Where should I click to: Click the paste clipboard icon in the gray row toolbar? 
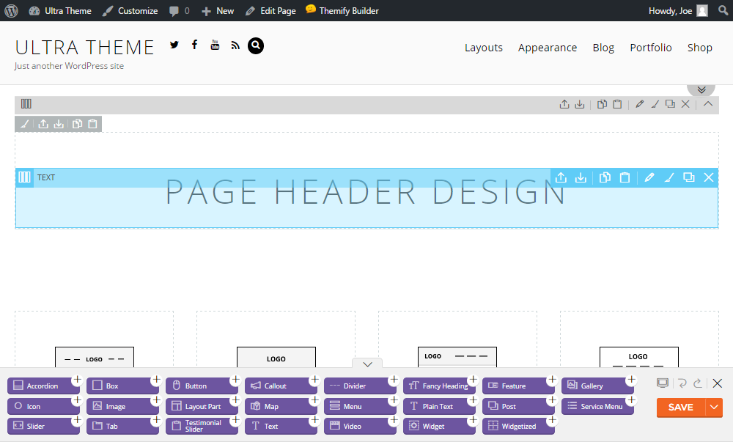(x=617, y=104)
